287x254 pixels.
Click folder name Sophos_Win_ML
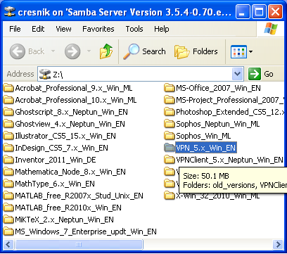point(203,136)
